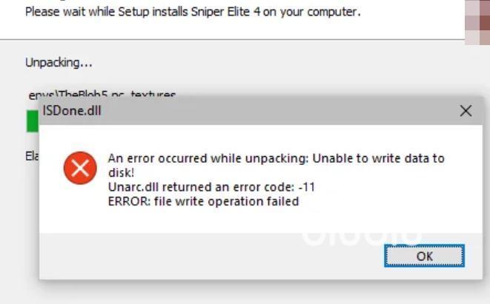Click the green unpacking progress bar

pyautogui.click(x=32, y=121)
